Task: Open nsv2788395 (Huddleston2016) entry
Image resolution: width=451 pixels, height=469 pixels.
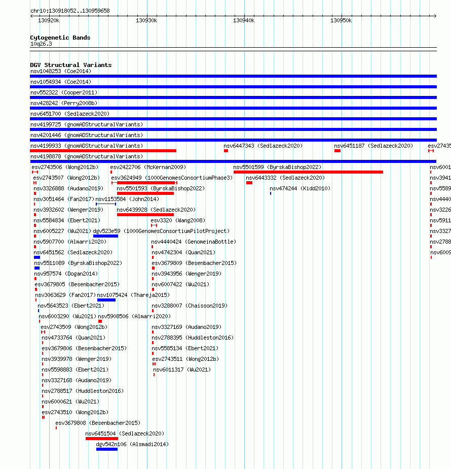Action: pyautogui.click(x=193, y=338)
